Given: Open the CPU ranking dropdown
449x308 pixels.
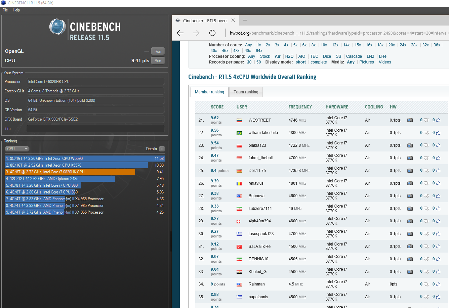Looking at the screenshot, I should pos(17,149).
